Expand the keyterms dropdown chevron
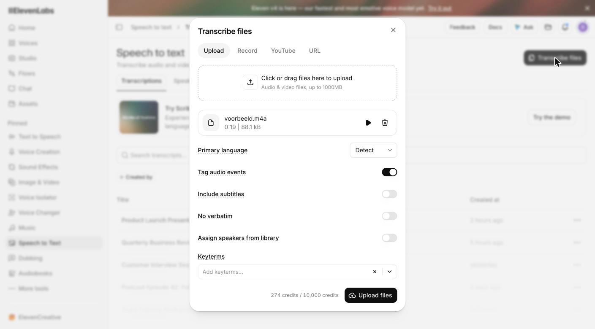The height and width of the screenshot is (329, 595). click(x=389, y=272)
